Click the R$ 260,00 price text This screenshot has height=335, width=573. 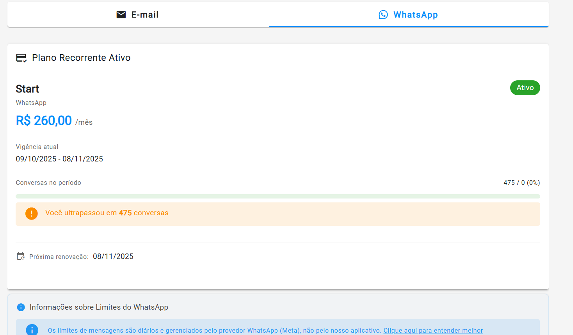tap(44, 121)
